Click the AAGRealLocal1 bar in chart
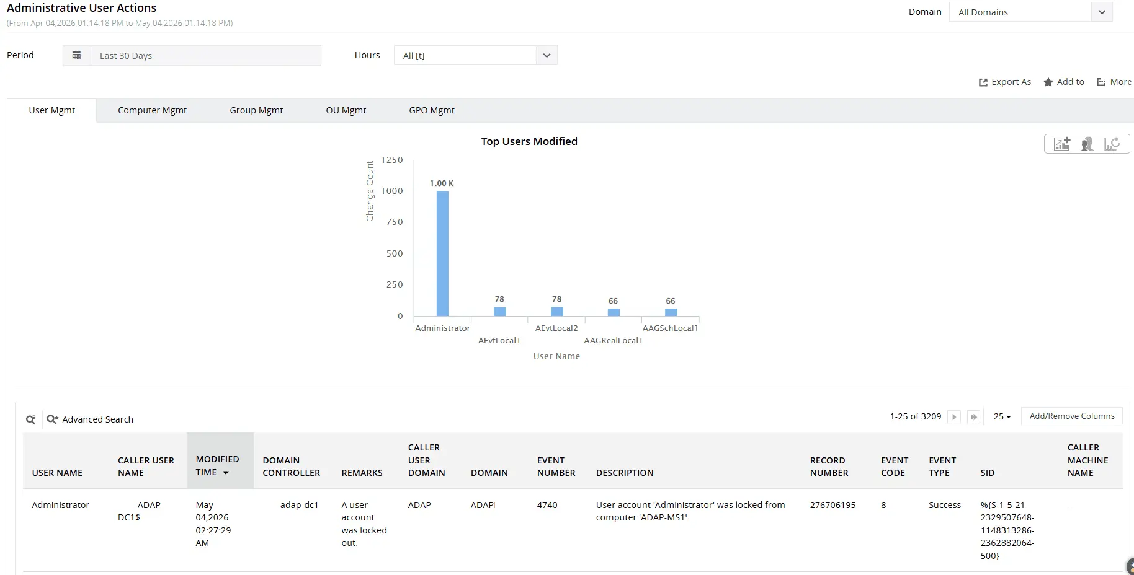This screenshot has height=575, width=1134. pos(614,312)
